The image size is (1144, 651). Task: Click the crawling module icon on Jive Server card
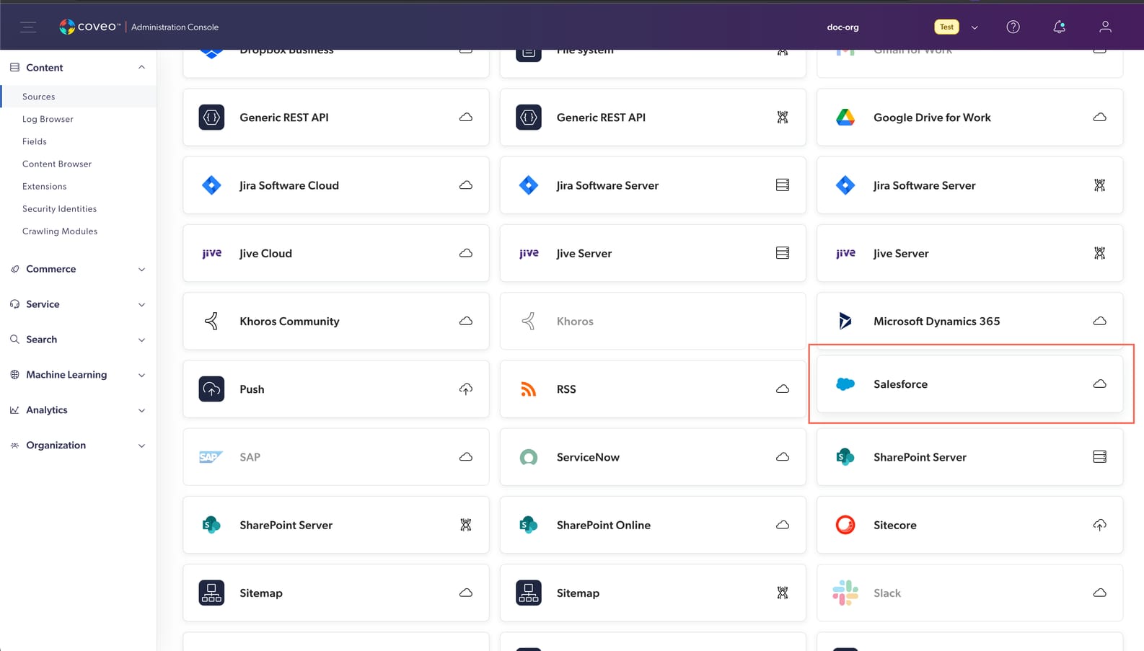[1099, 253]
